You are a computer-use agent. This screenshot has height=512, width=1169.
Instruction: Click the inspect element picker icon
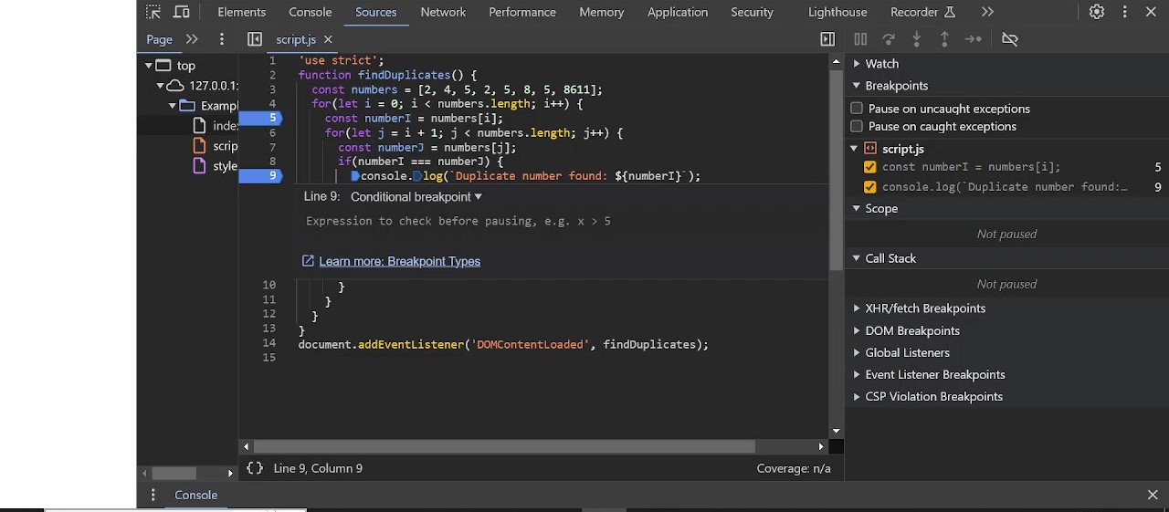[153, 12]
